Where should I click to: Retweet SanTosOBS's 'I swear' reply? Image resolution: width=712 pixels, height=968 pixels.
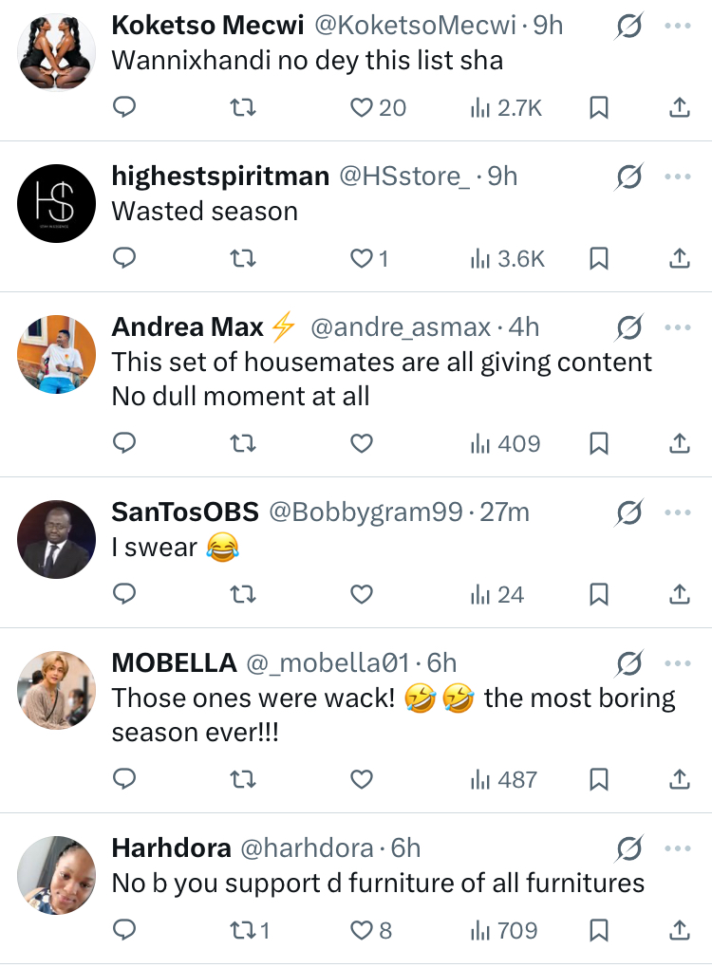244,595
